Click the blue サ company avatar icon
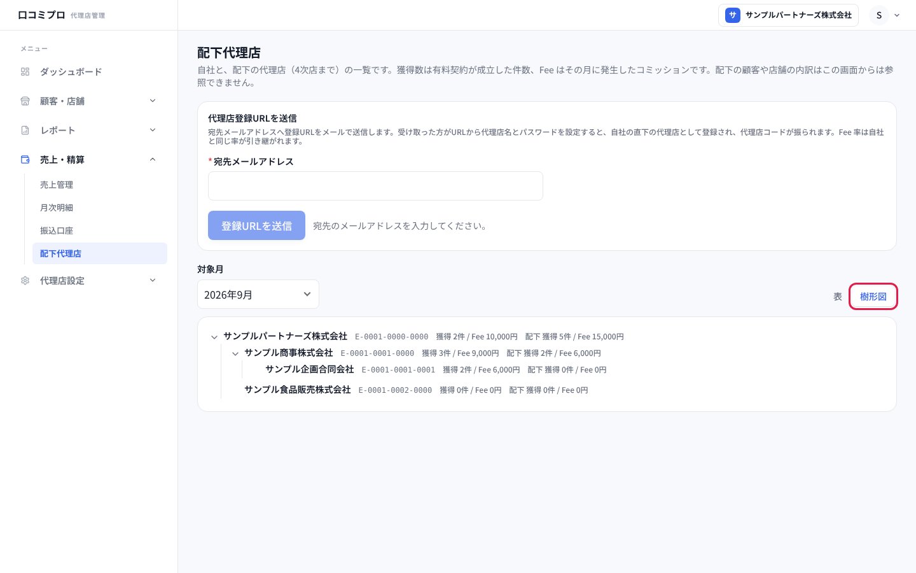The image size is (916, 573). point(733,15)
